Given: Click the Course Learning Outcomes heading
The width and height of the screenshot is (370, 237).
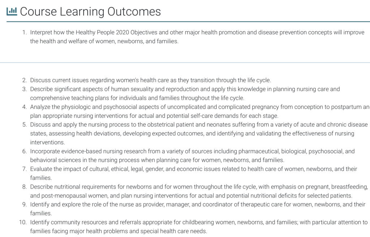Looking at the screenshot, I should 90,12.
